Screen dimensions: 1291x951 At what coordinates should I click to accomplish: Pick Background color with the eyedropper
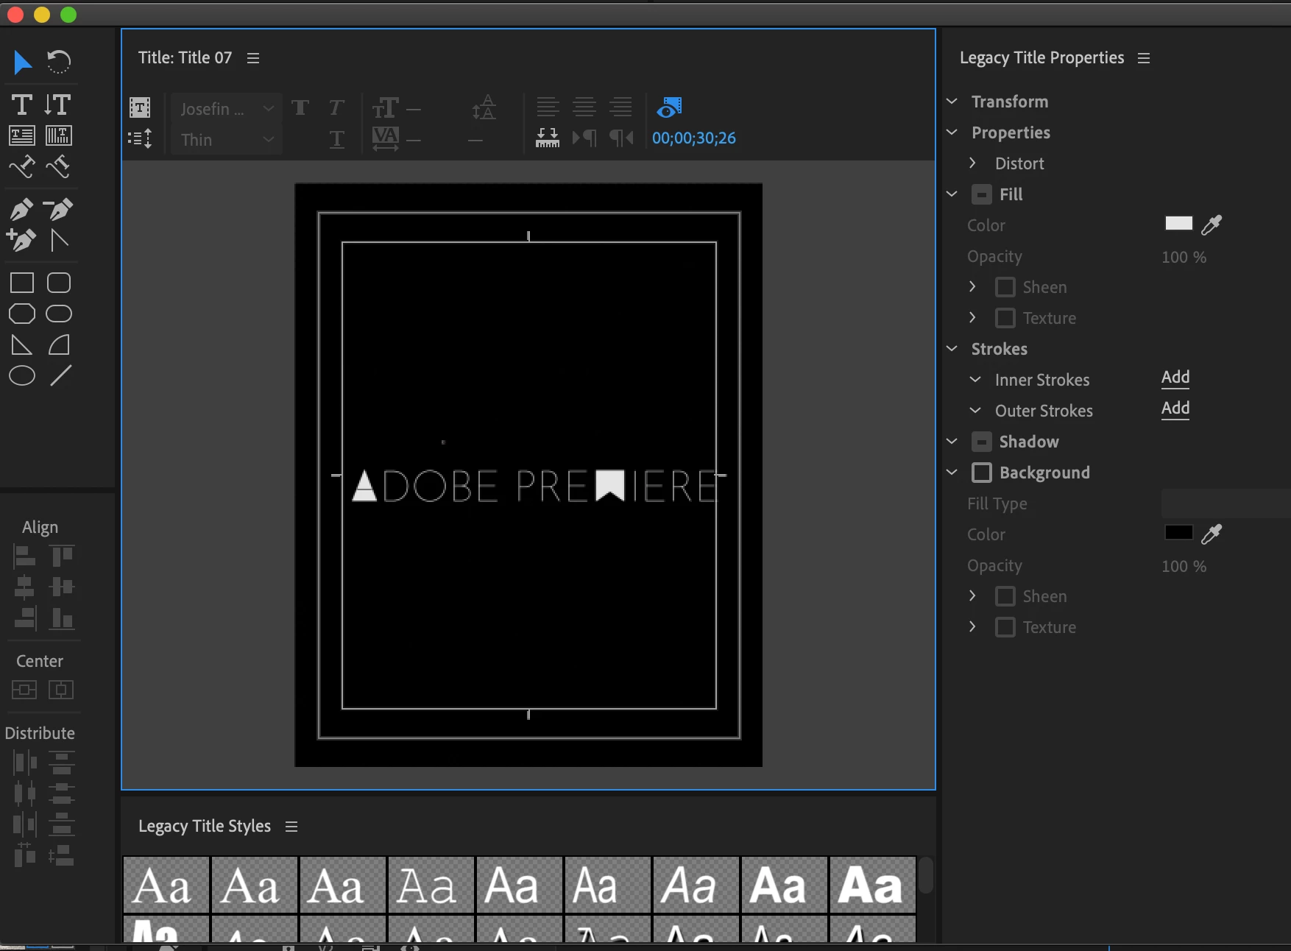[1212, 534]
